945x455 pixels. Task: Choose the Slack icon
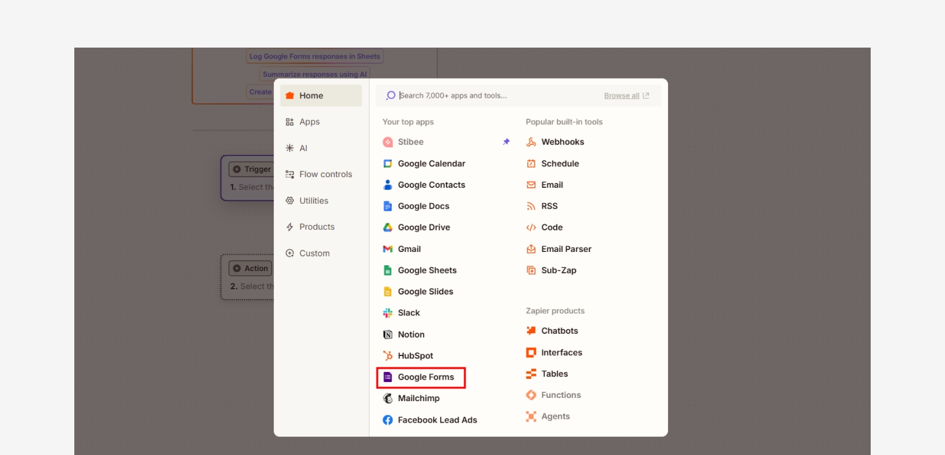tap(388, 313)
